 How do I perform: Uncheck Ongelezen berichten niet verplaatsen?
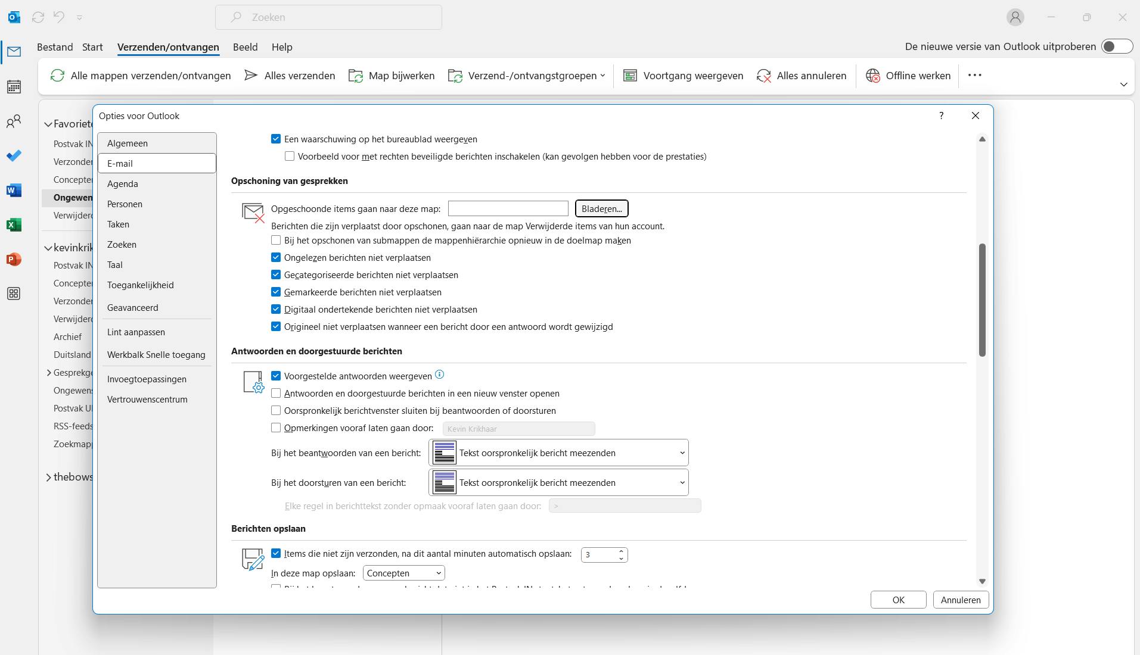276,257
